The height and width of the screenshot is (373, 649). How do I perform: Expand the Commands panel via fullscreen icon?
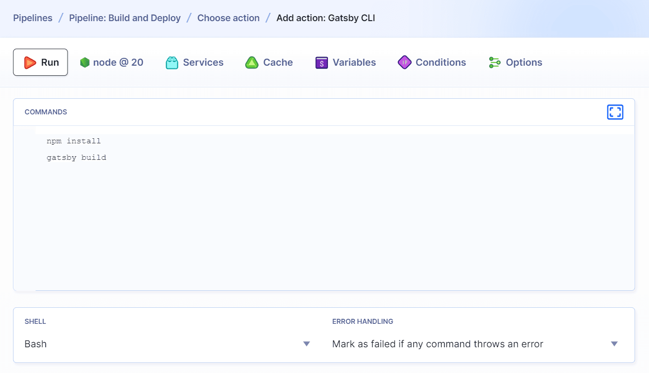click(615, 112)
